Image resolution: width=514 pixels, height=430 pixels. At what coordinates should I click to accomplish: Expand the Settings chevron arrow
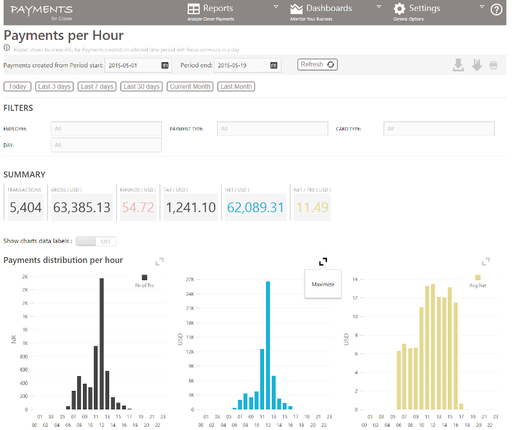(481, 6)
